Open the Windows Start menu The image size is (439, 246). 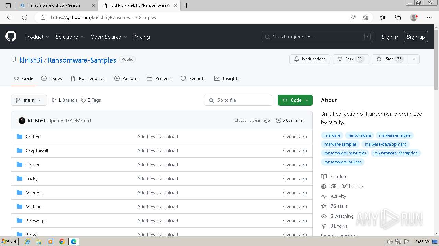coord(9,242)
